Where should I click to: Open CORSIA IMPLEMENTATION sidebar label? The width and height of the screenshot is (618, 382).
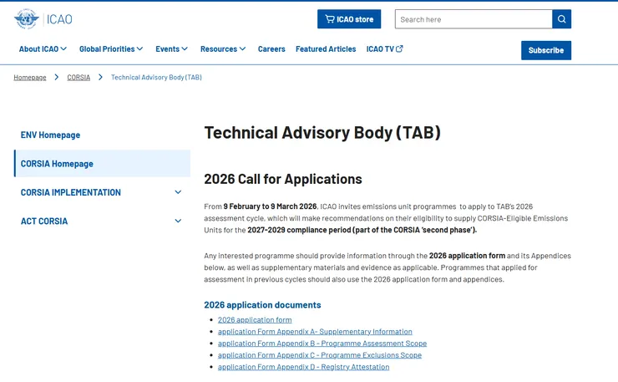(70, 192)
